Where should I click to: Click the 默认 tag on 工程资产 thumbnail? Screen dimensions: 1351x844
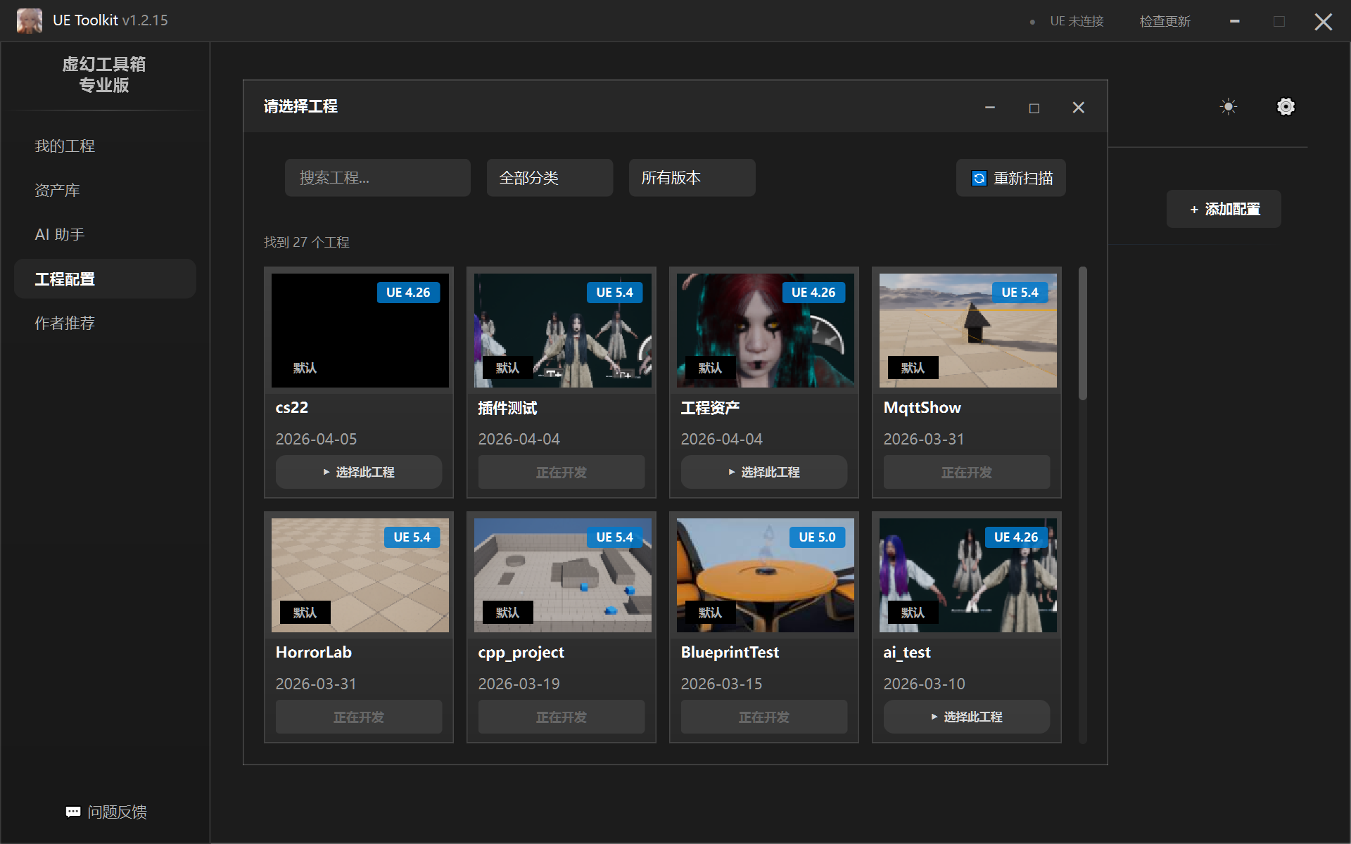pyautogui.click(x=710, y=368)
